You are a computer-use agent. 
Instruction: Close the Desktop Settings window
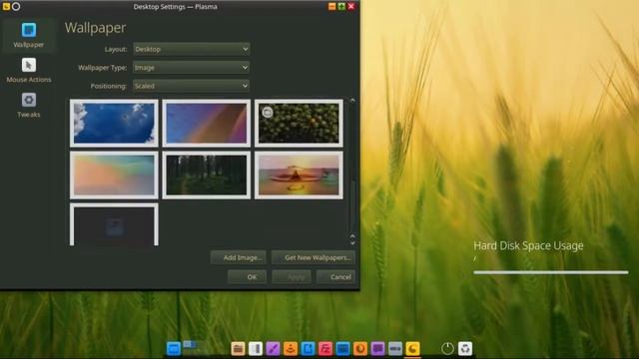[350, 7]
